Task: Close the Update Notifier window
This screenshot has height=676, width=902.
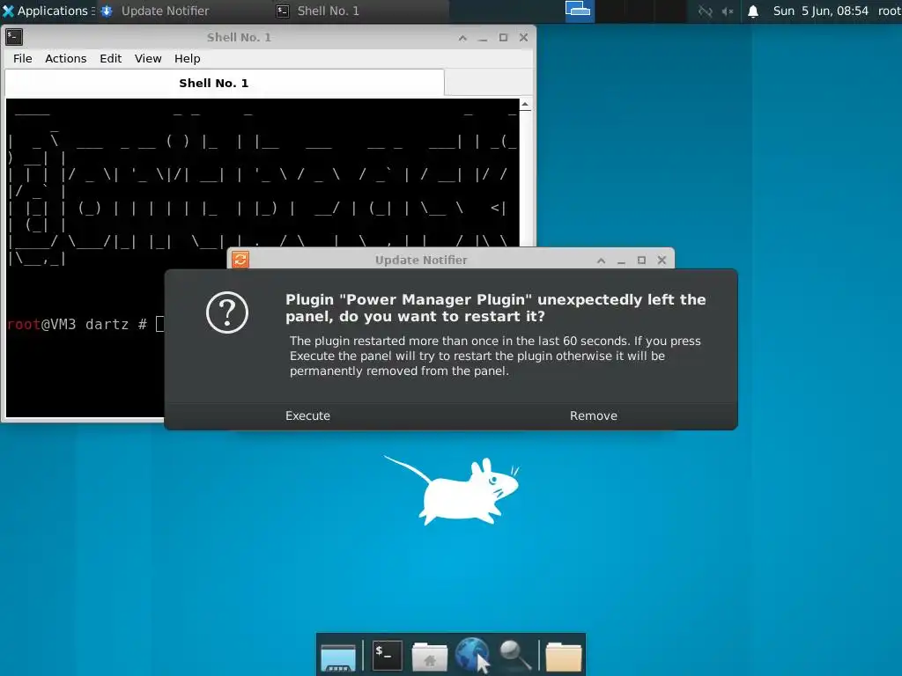Action: [x=662, y=261]
